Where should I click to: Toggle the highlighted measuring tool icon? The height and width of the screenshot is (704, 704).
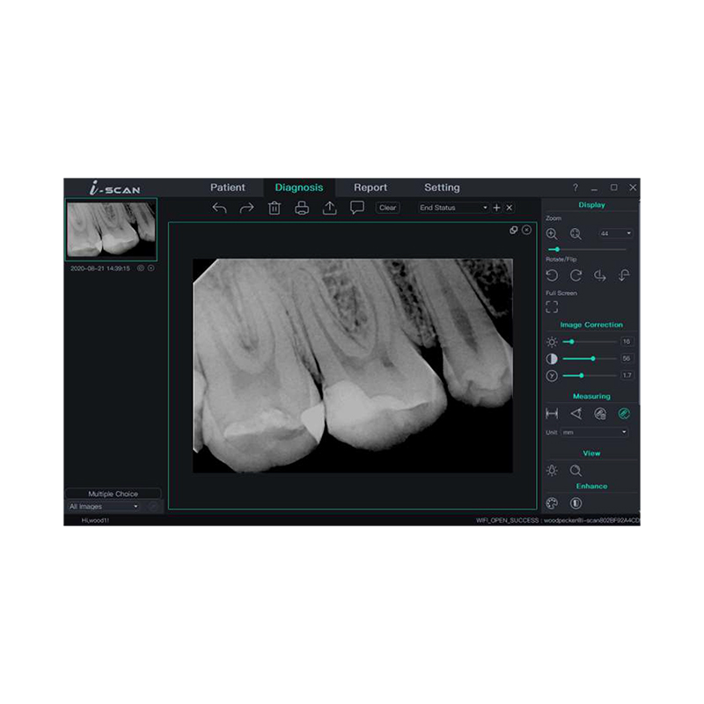[624, 414]
